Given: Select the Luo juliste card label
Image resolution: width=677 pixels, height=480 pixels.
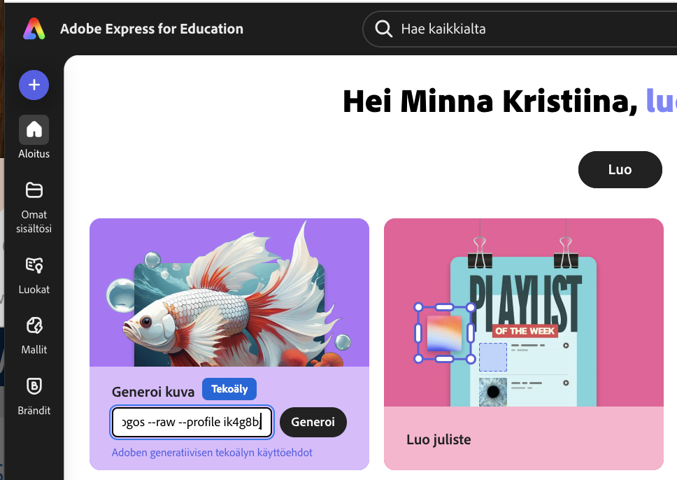Looking at the screenshot, I should (x=439, y=440).
